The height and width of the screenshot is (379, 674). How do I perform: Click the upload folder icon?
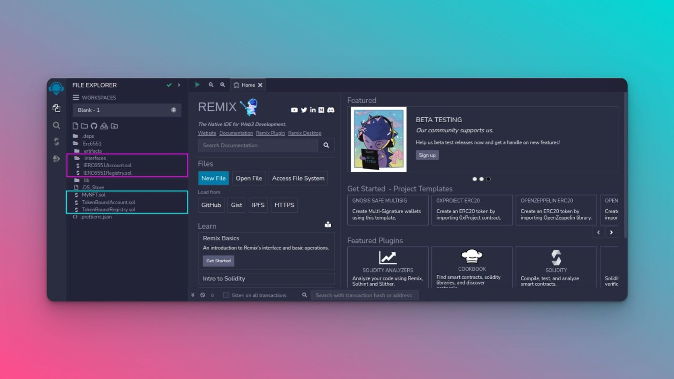pos(115,126)
